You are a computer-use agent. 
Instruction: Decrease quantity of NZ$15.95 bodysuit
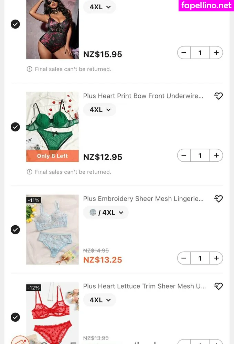pyautogui.click(x=184, y=53)
